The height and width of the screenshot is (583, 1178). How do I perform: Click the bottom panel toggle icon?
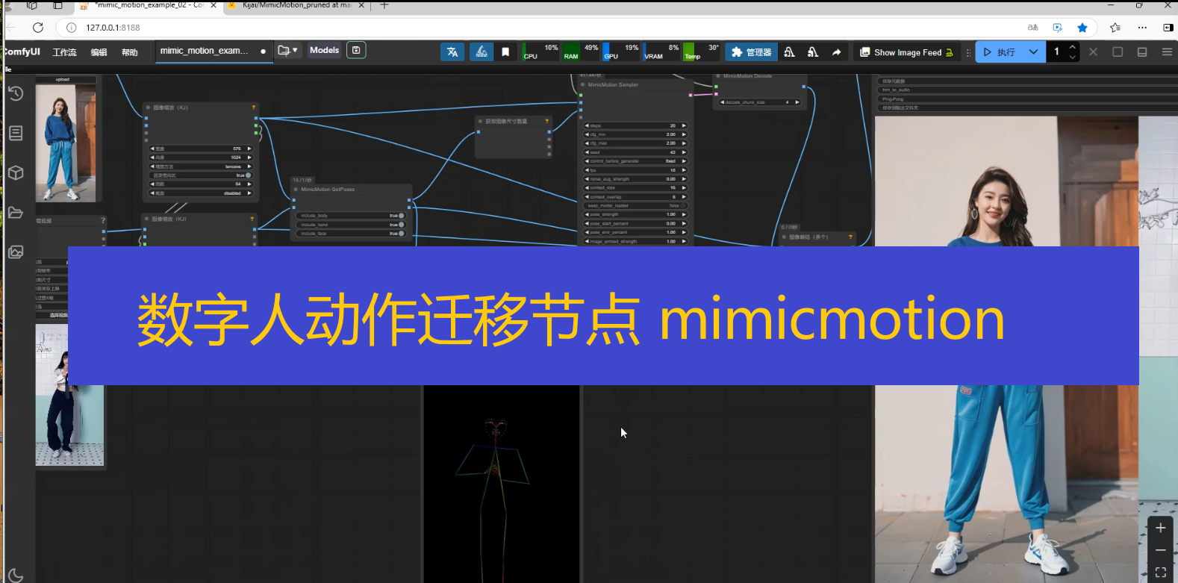[x=1142, y=52]
